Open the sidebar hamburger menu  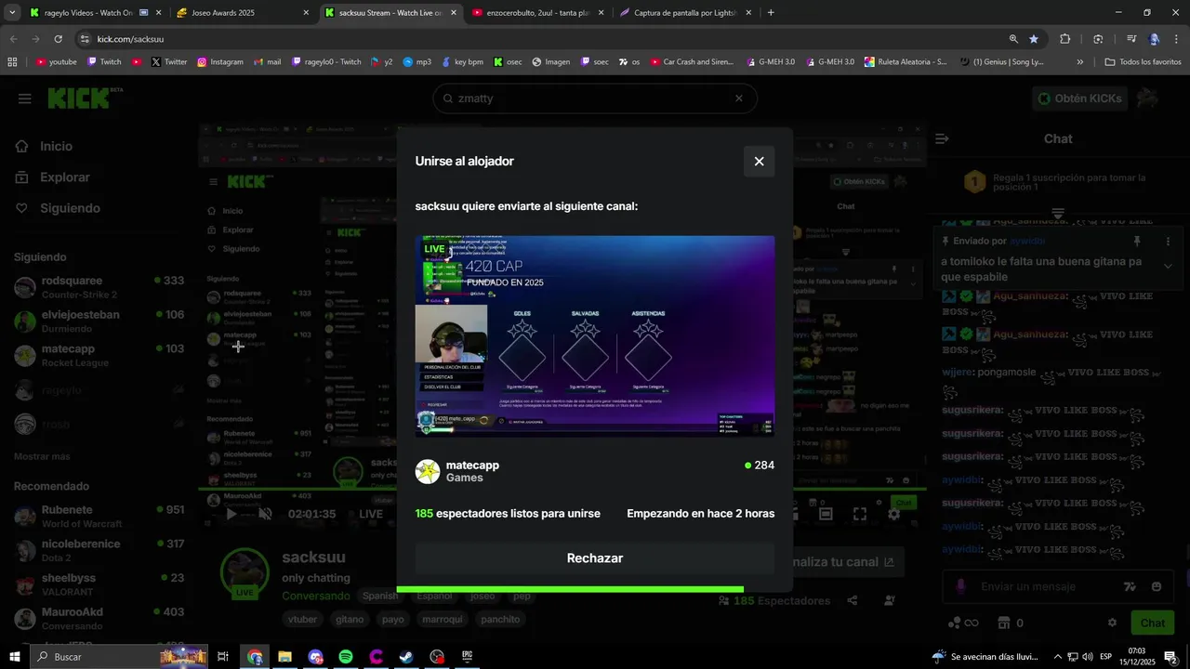click(x=24, y=98)
